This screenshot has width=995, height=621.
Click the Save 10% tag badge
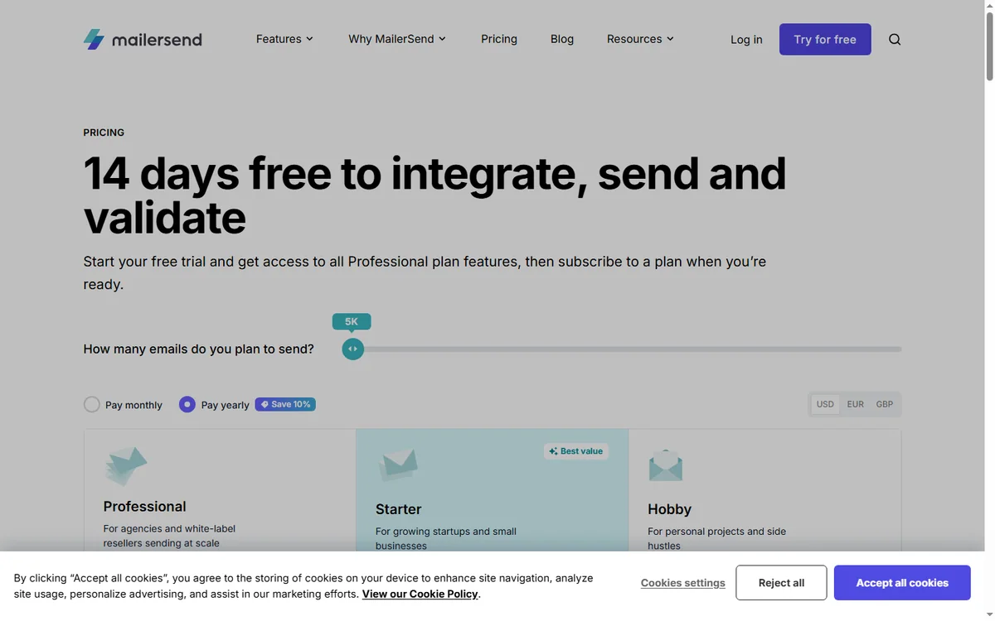tap(285, 404)
